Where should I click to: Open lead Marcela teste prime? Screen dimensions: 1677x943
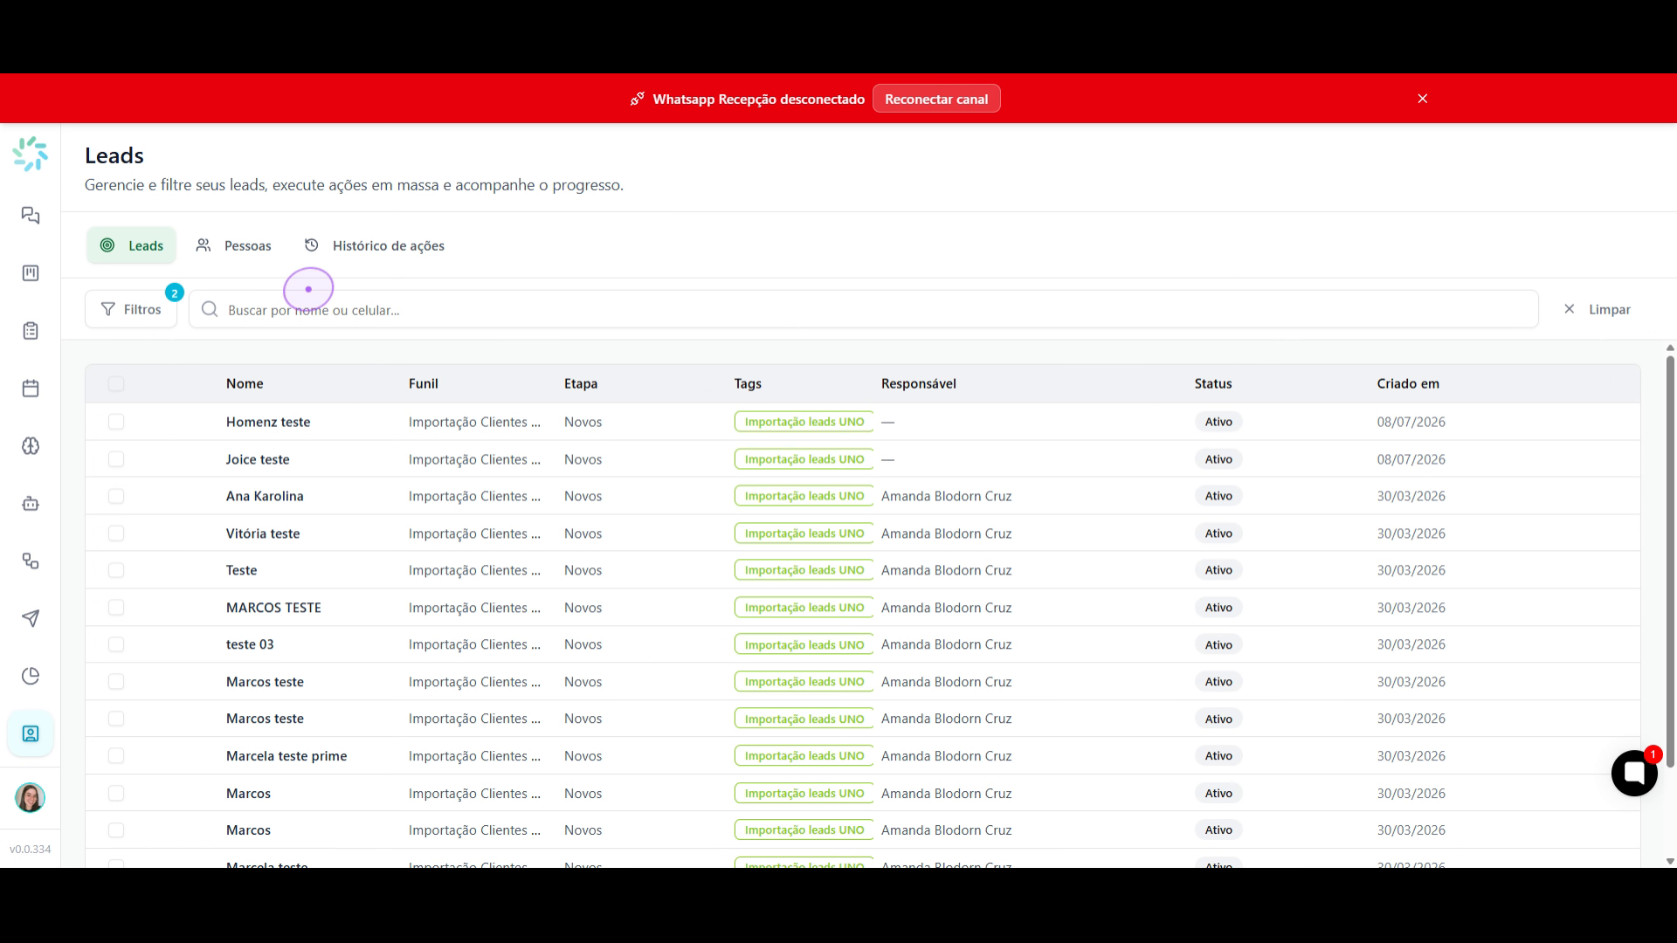(x=286, y=756)
